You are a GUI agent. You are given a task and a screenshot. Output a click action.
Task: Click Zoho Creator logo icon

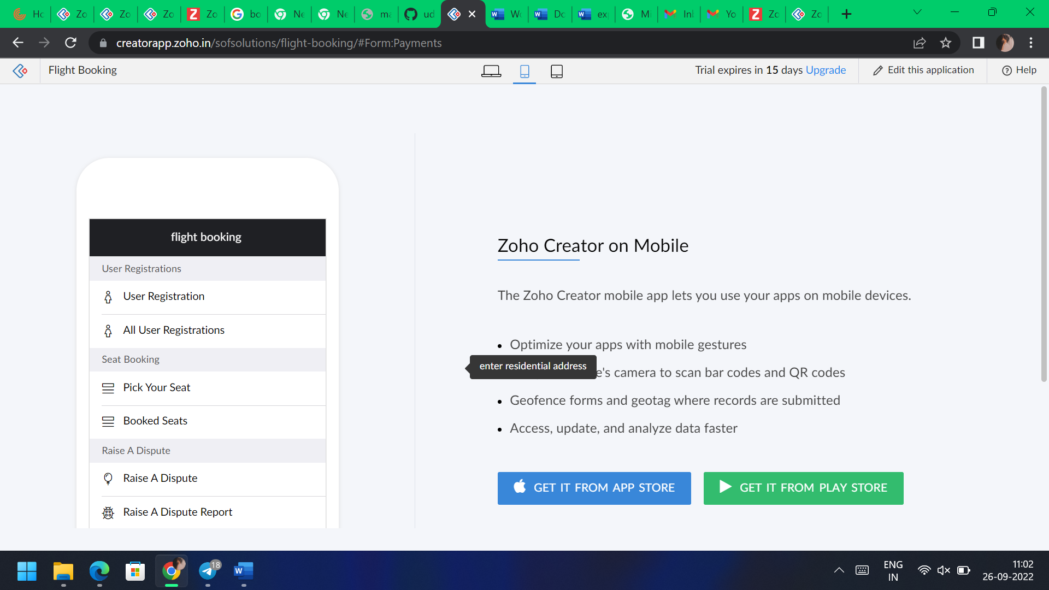tap(20, 70)
